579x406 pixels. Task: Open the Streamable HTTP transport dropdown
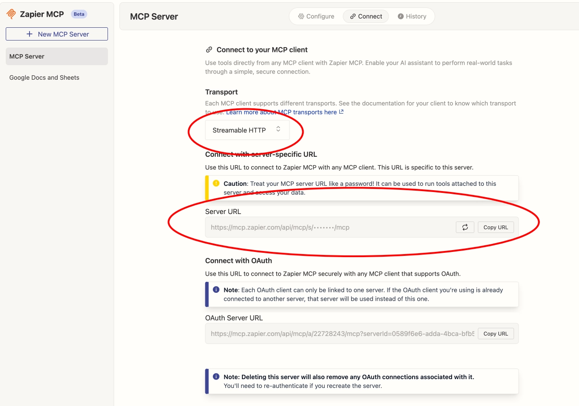(x=247, y=130)
